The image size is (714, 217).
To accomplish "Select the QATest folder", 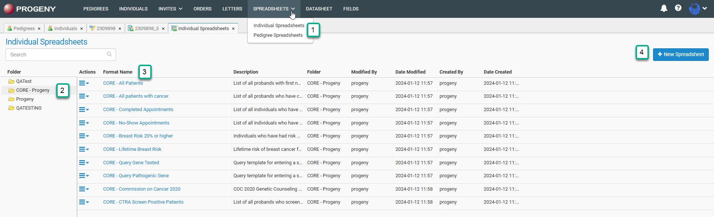I will (24, 81).
